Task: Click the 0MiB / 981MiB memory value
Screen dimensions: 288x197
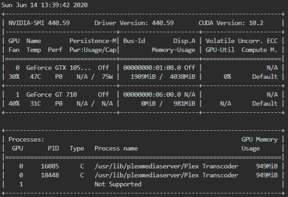Action: click(x=168, y=104)
